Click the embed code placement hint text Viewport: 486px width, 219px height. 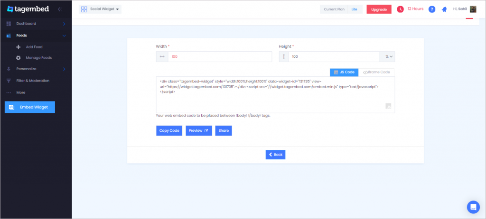click(213, 116)
